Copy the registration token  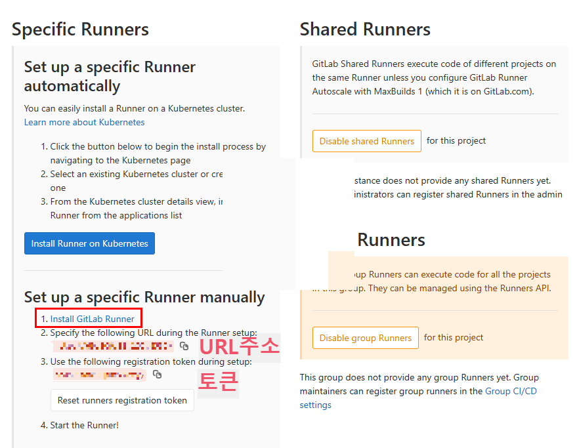point(157,374)
